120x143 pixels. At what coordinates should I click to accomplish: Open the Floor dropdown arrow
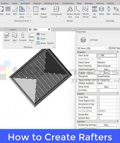(31, 43)
